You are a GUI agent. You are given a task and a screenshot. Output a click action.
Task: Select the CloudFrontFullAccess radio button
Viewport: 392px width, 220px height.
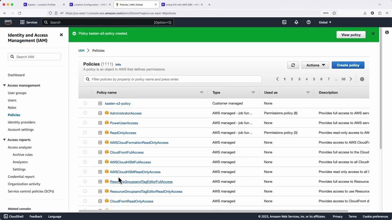point(85,152)
